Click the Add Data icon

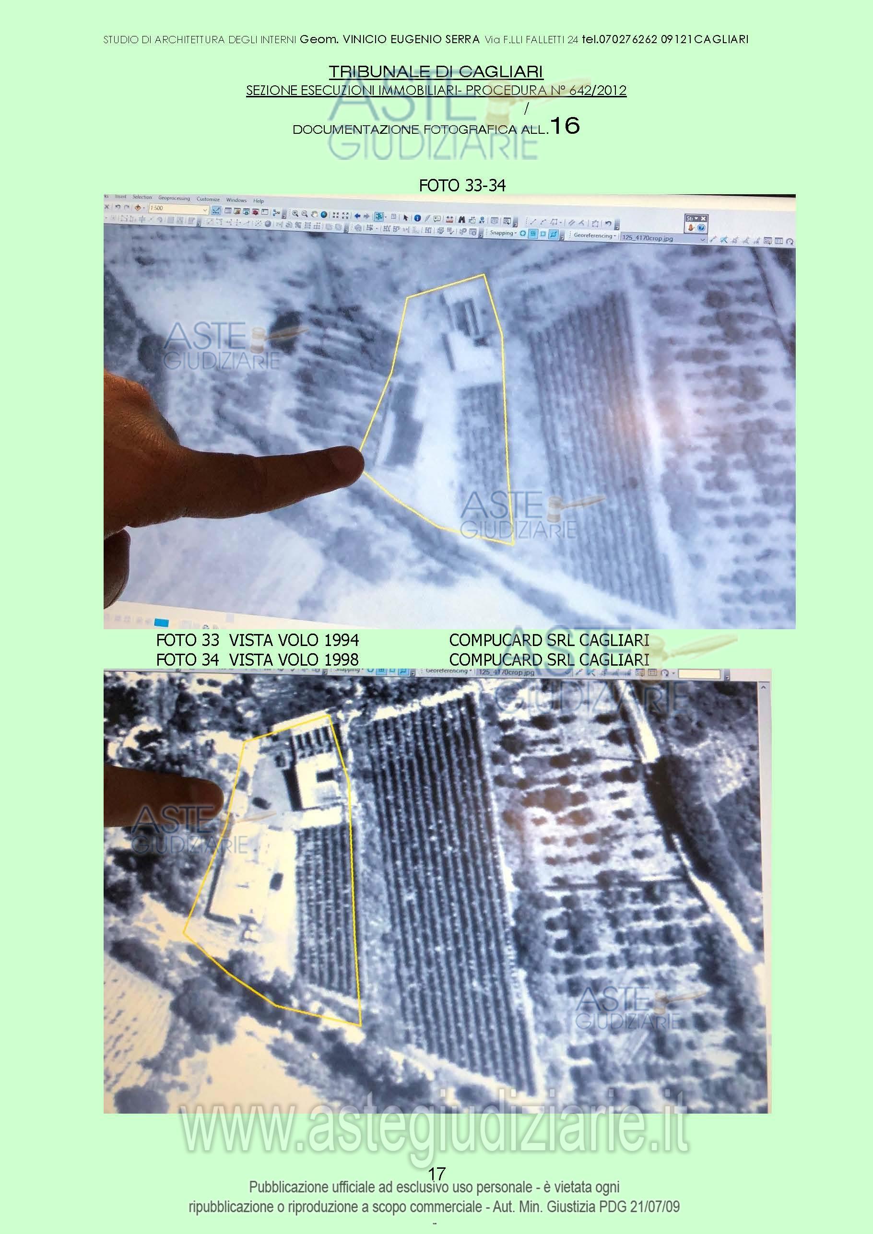pyautogui.click(x=138, y=208)
